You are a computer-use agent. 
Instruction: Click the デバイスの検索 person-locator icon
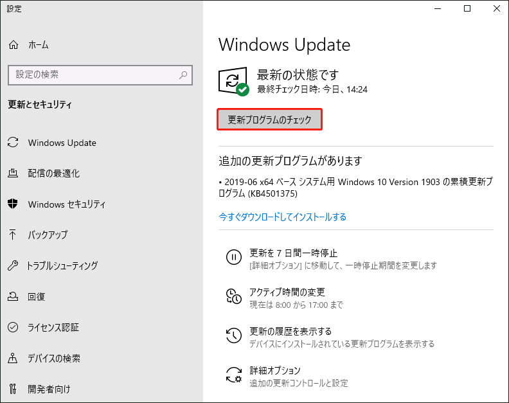point(13,358)
